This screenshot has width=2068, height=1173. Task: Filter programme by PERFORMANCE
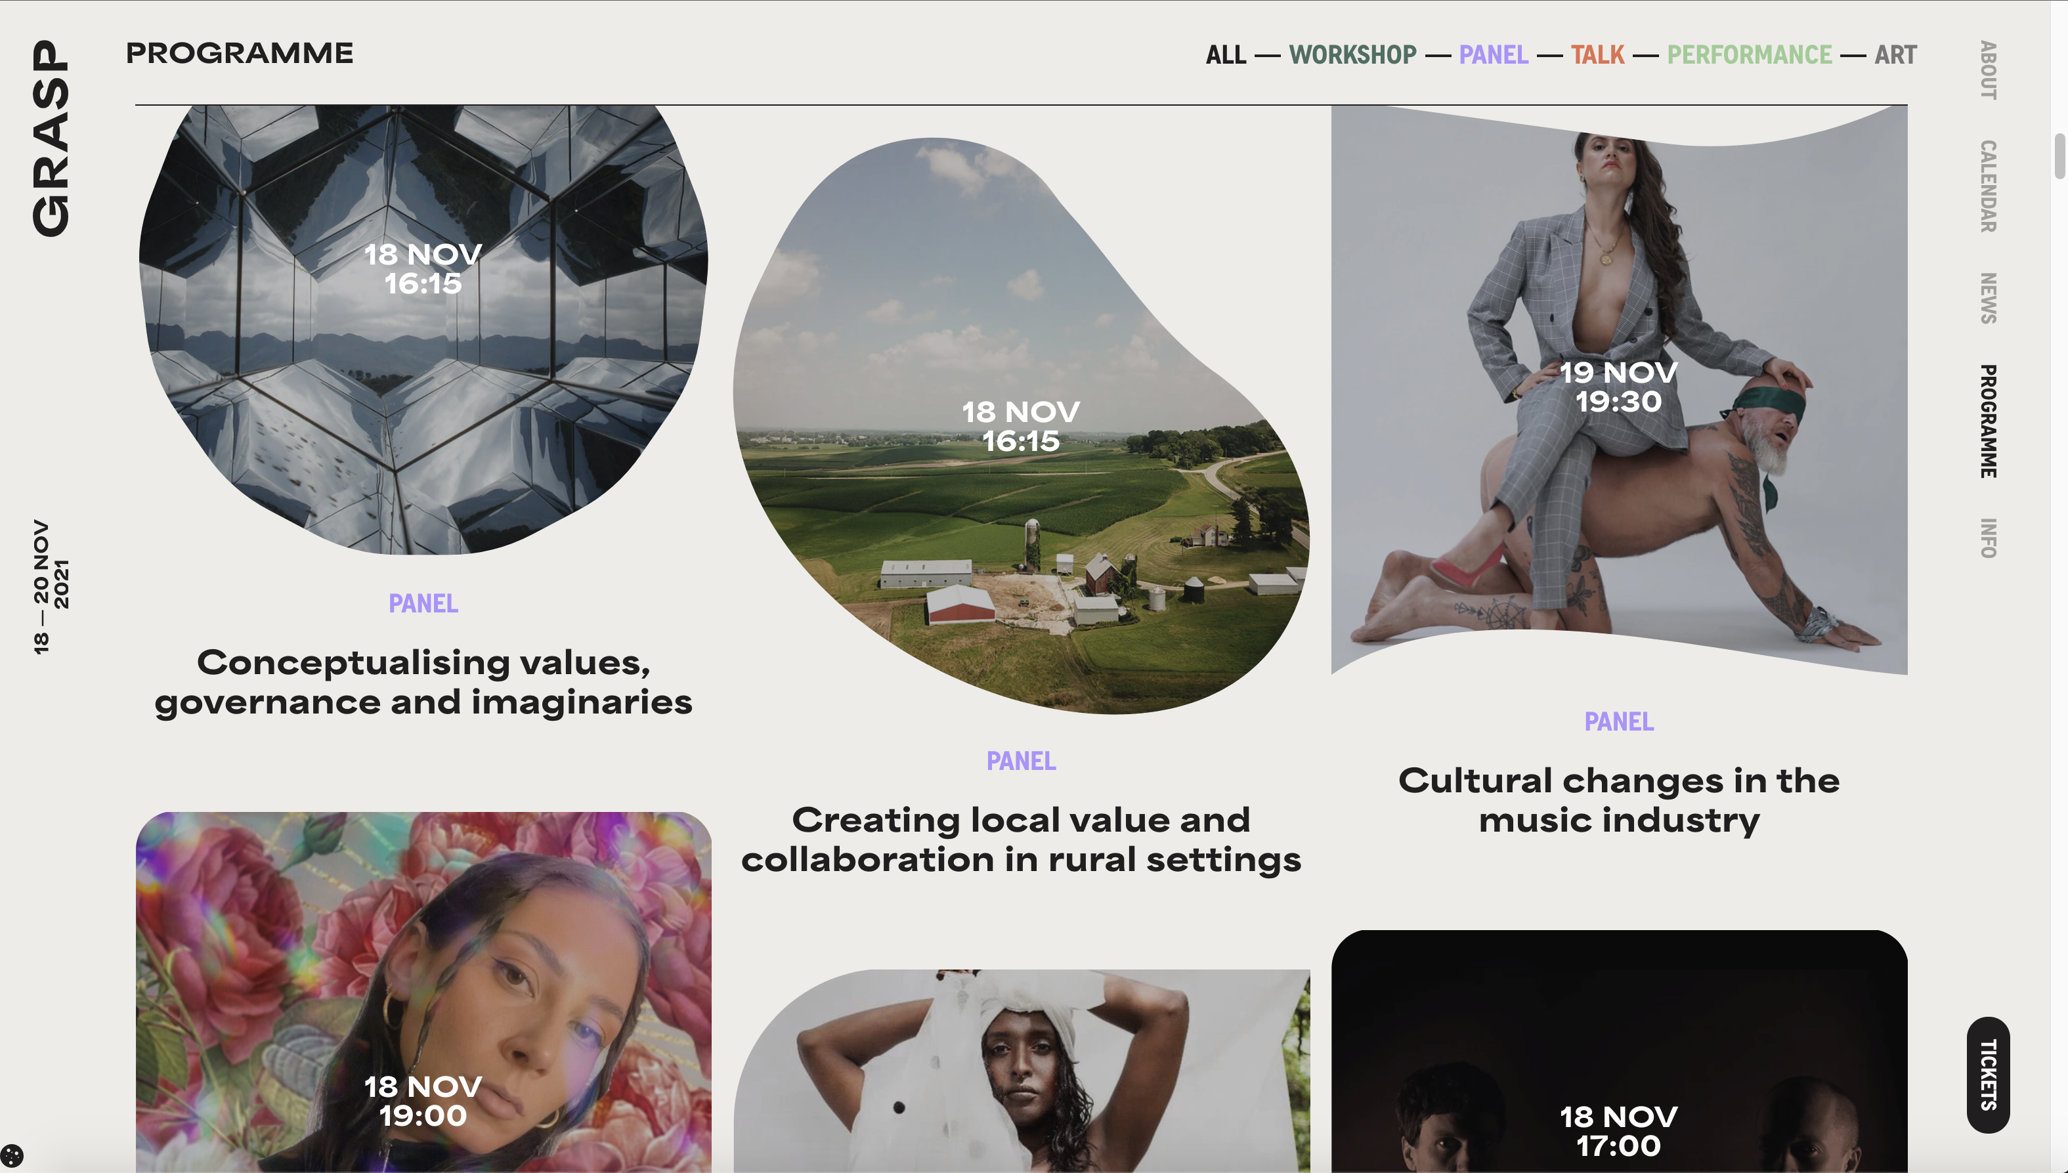1750,54
